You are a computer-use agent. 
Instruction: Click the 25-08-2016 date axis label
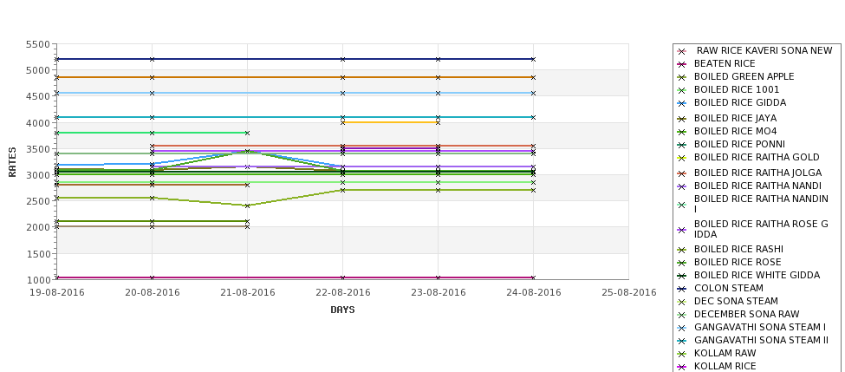point(629,293)
